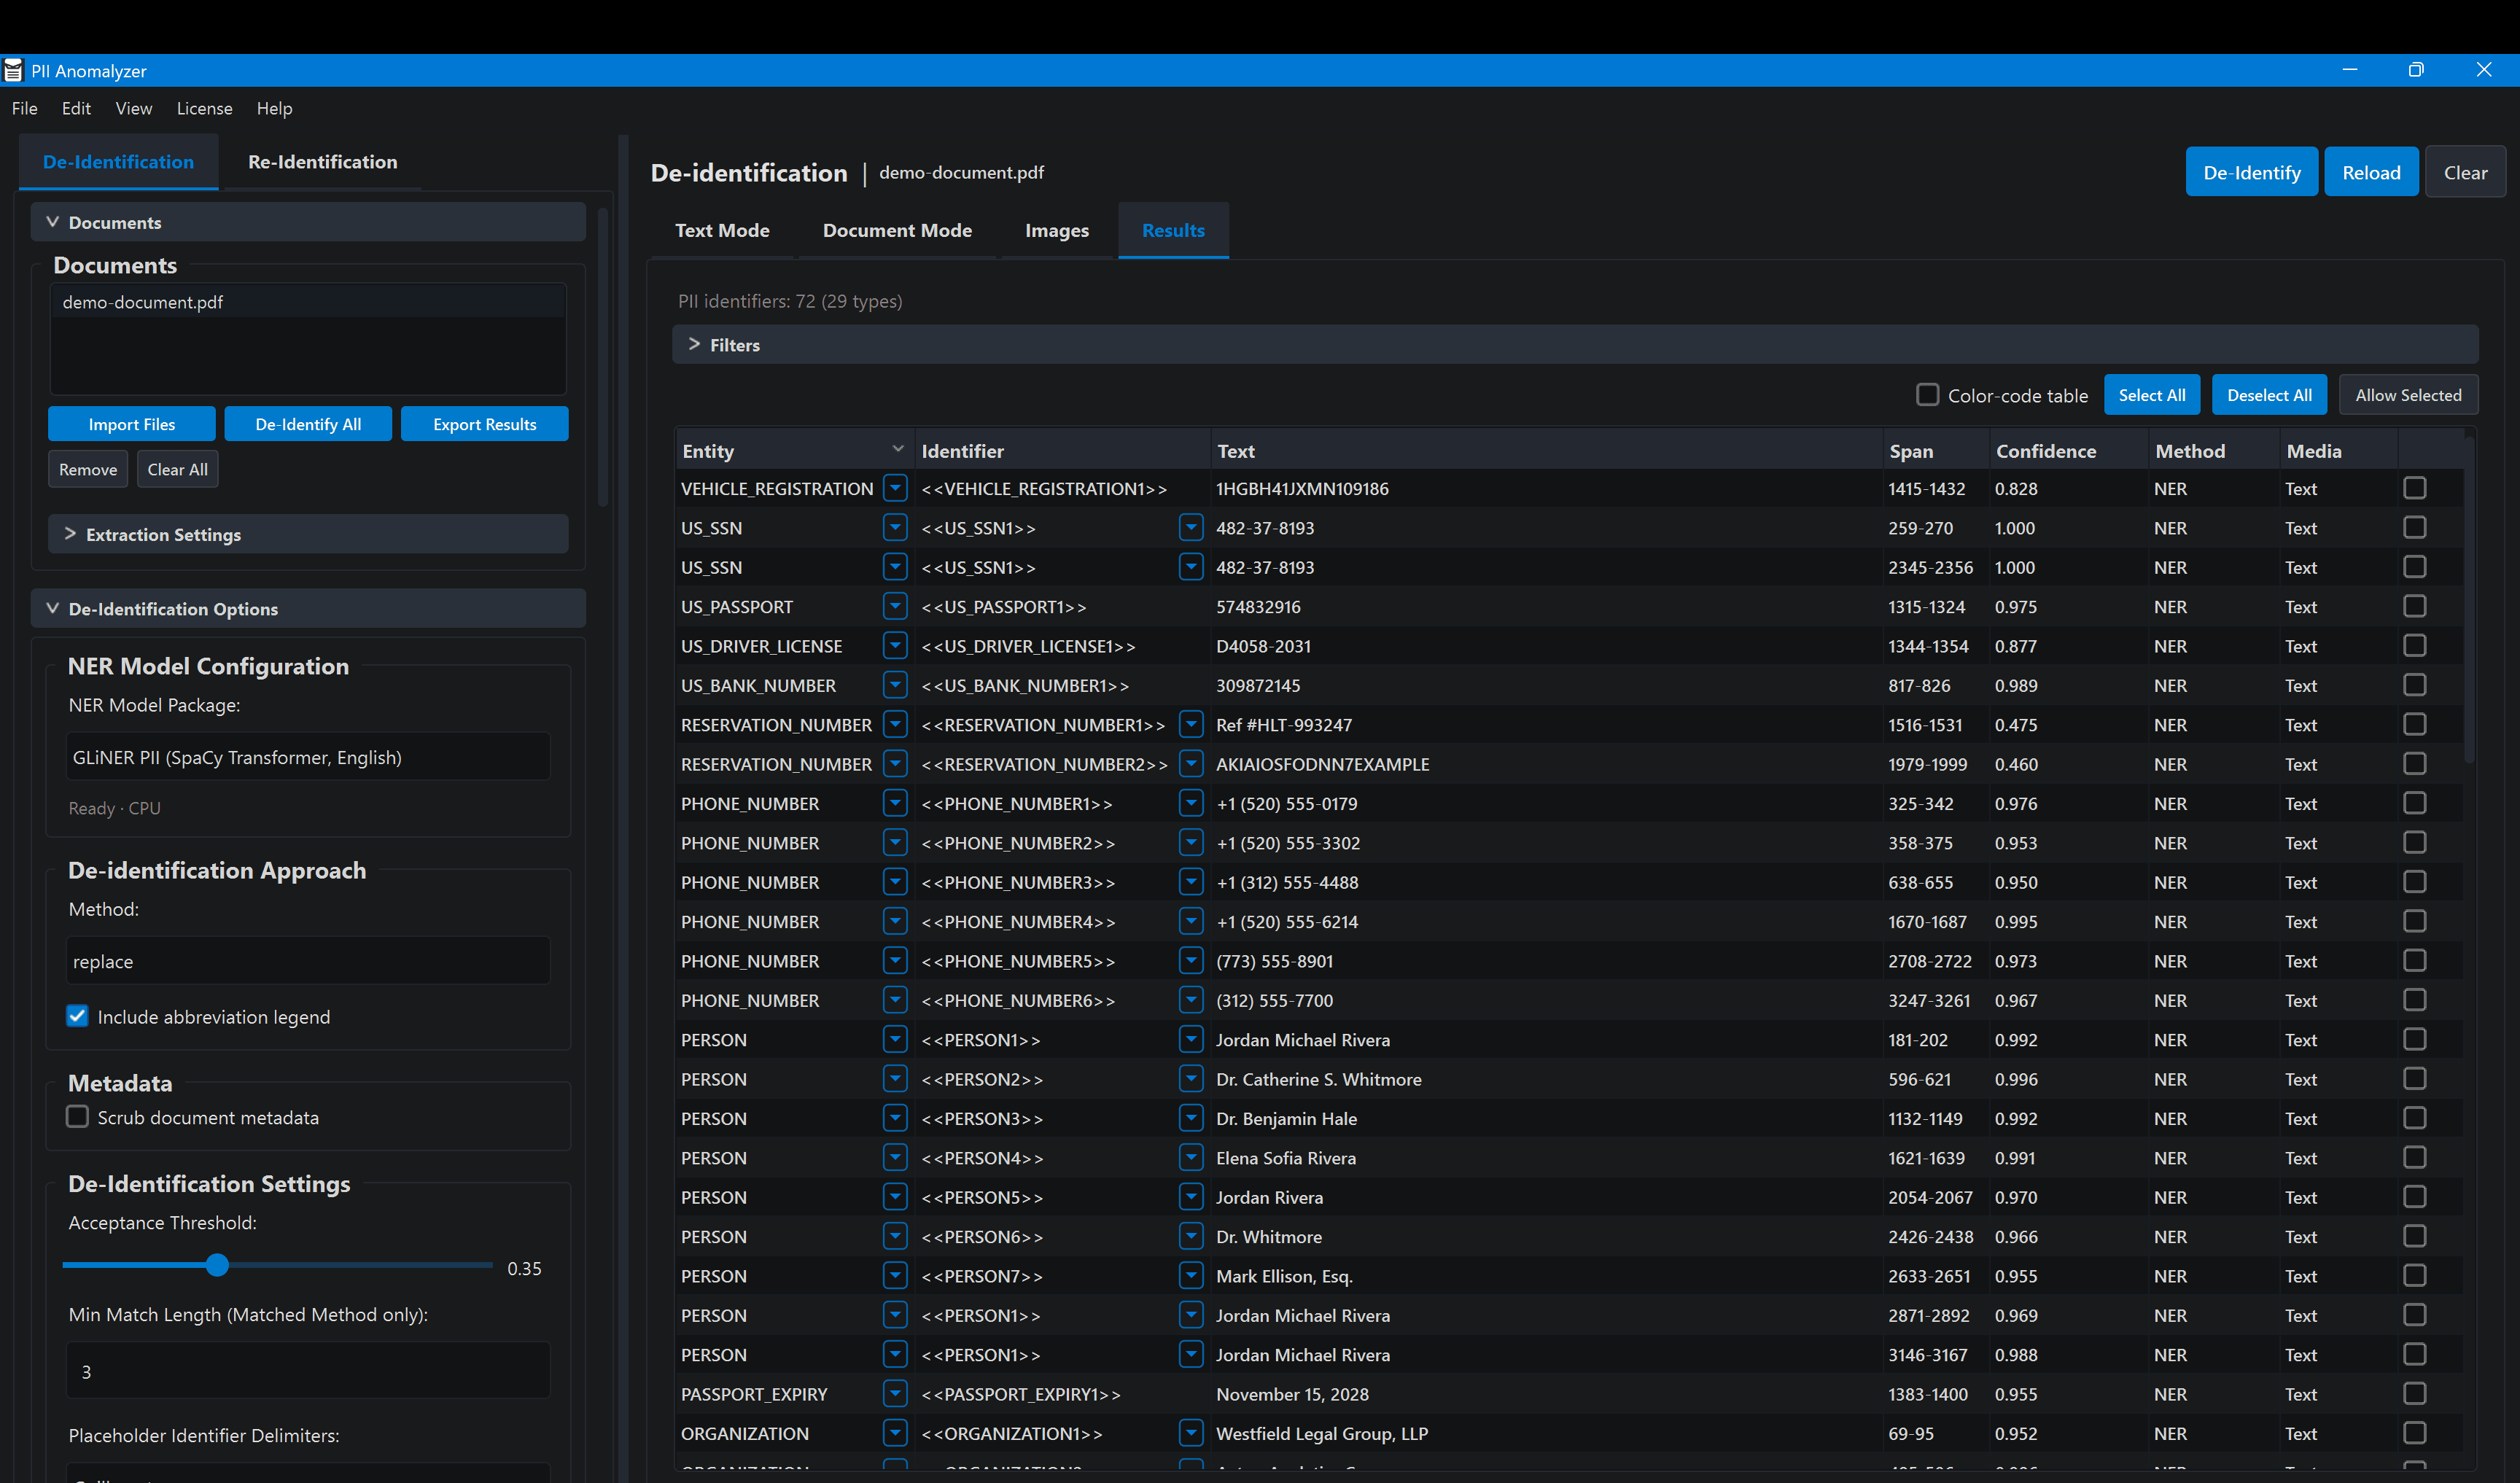Click sort arrow in Entity column header
Viewport: 2520px width, 1483px height.
(897, 449)
